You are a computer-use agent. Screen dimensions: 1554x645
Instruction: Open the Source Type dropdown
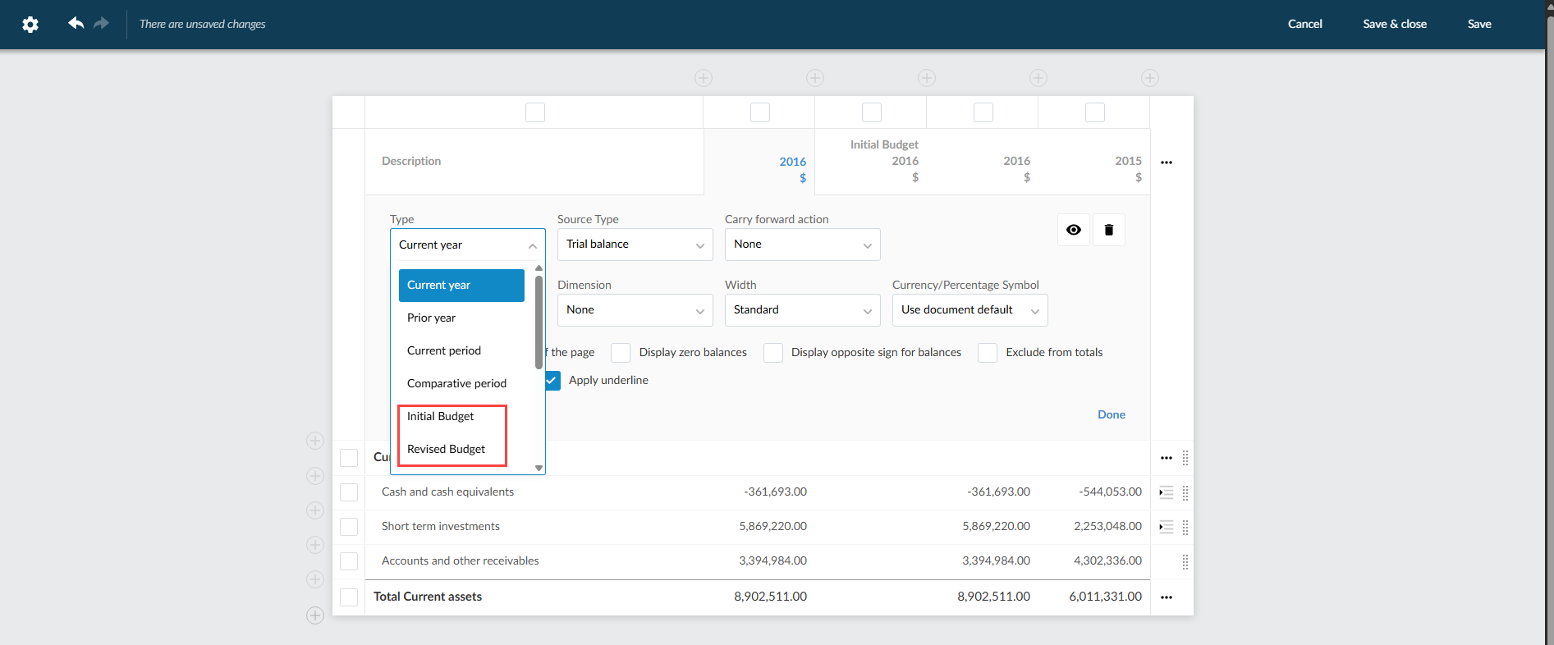click(635, 245)
